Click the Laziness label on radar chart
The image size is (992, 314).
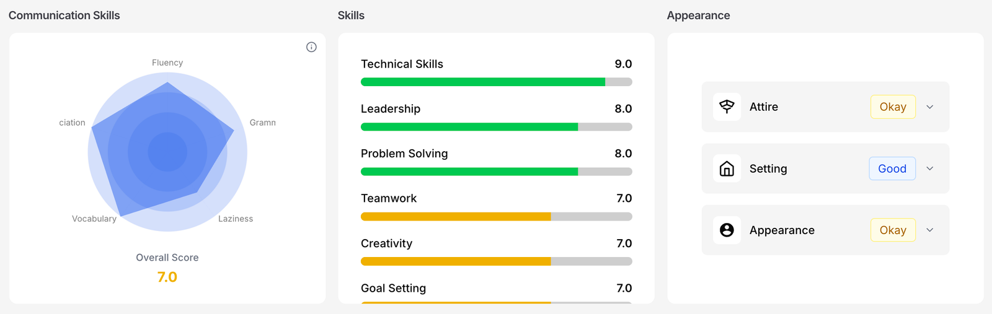(236, 219)
